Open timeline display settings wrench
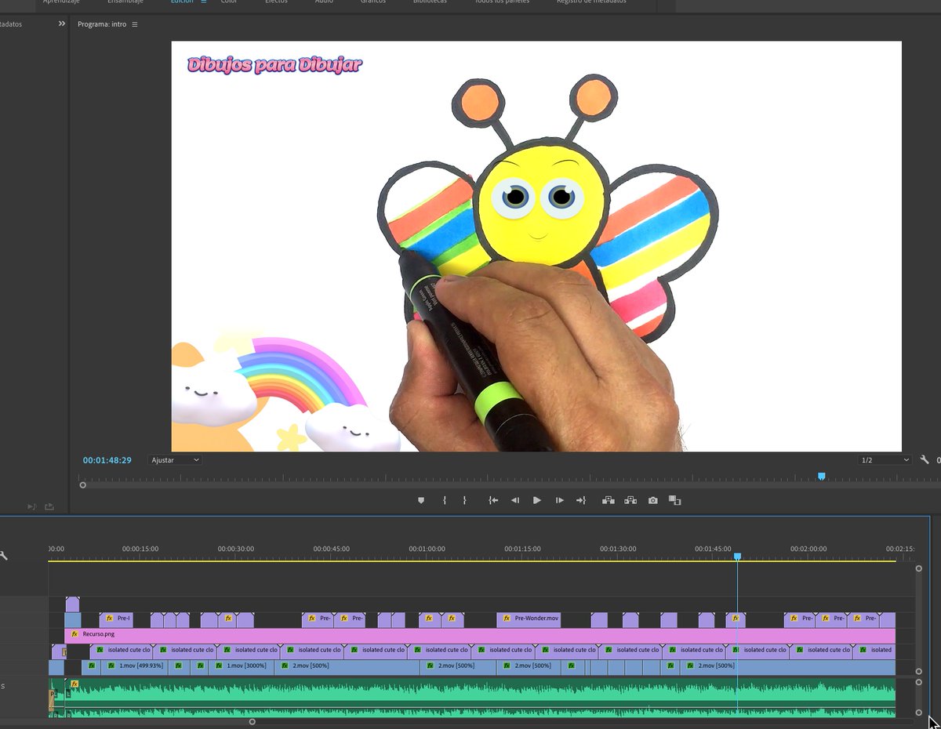This screenshot has width=941, height=729. click(x=3, y=556)
